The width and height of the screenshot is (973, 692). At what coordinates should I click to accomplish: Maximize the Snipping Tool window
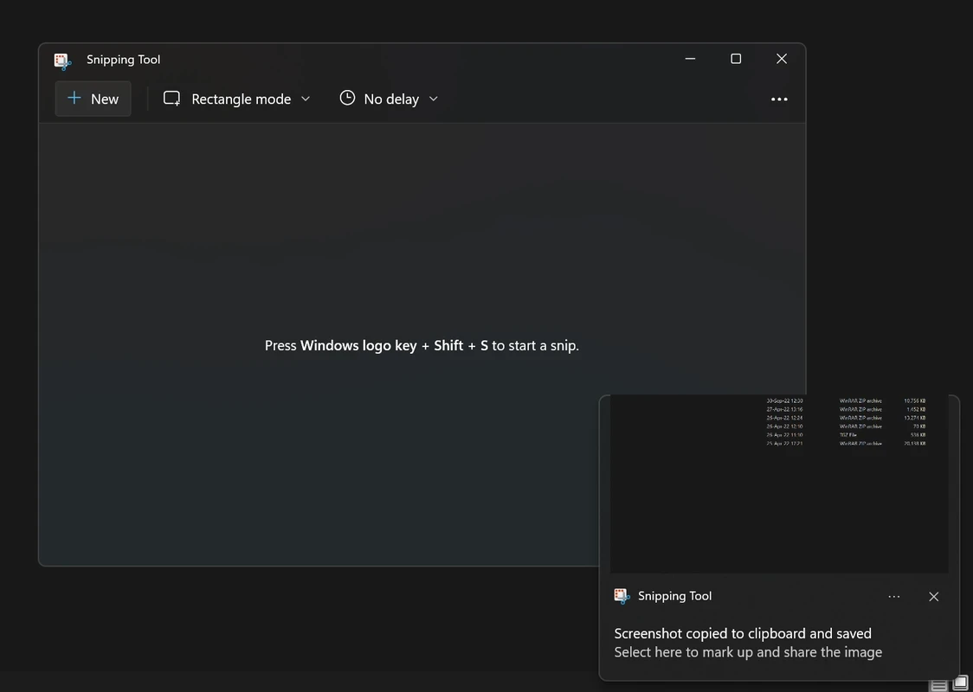pyautogui.click(x=736, y=59)
